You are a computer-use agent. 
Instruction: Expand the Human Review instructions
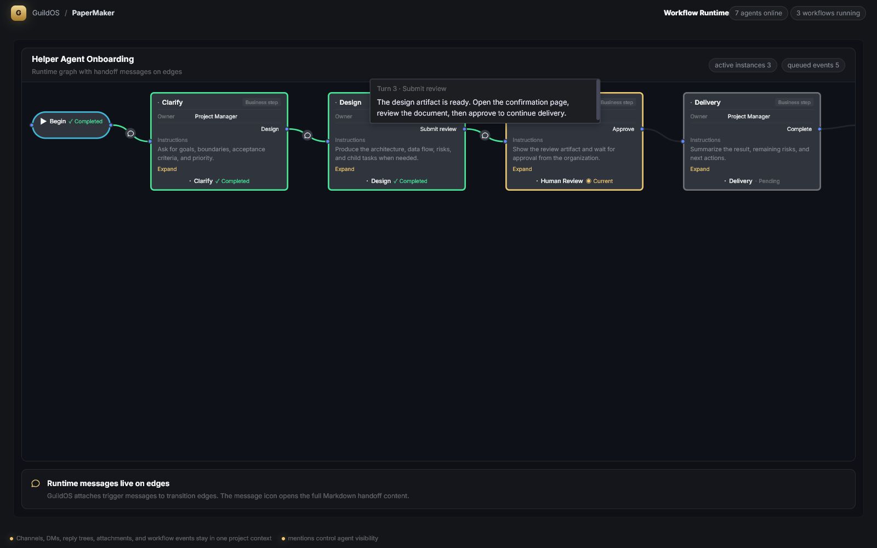point(522,169)
